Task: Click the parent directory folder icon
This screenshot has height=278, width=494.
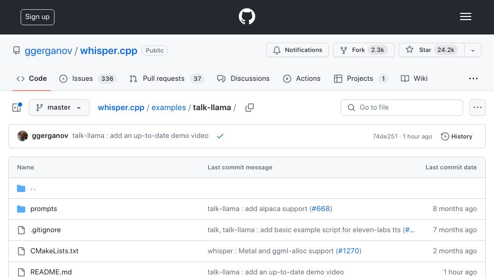Action: coord(21,188)
